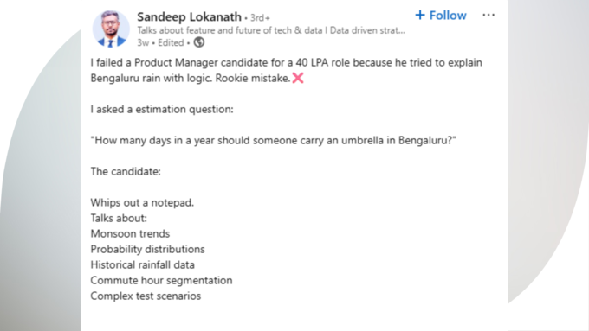Click the quoted umbrella in Bengaluru question
The image size is (589, 331).
point(274,140)
